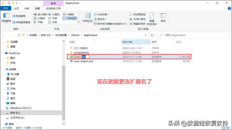Refresh the current folder
The image size is (232, 130).
(152, 35)
